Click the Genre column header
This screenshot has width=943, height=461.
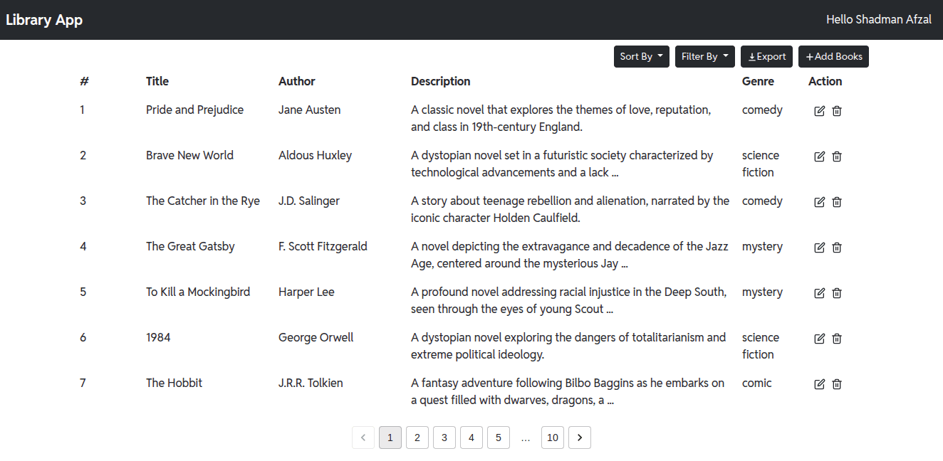[758, 81]
